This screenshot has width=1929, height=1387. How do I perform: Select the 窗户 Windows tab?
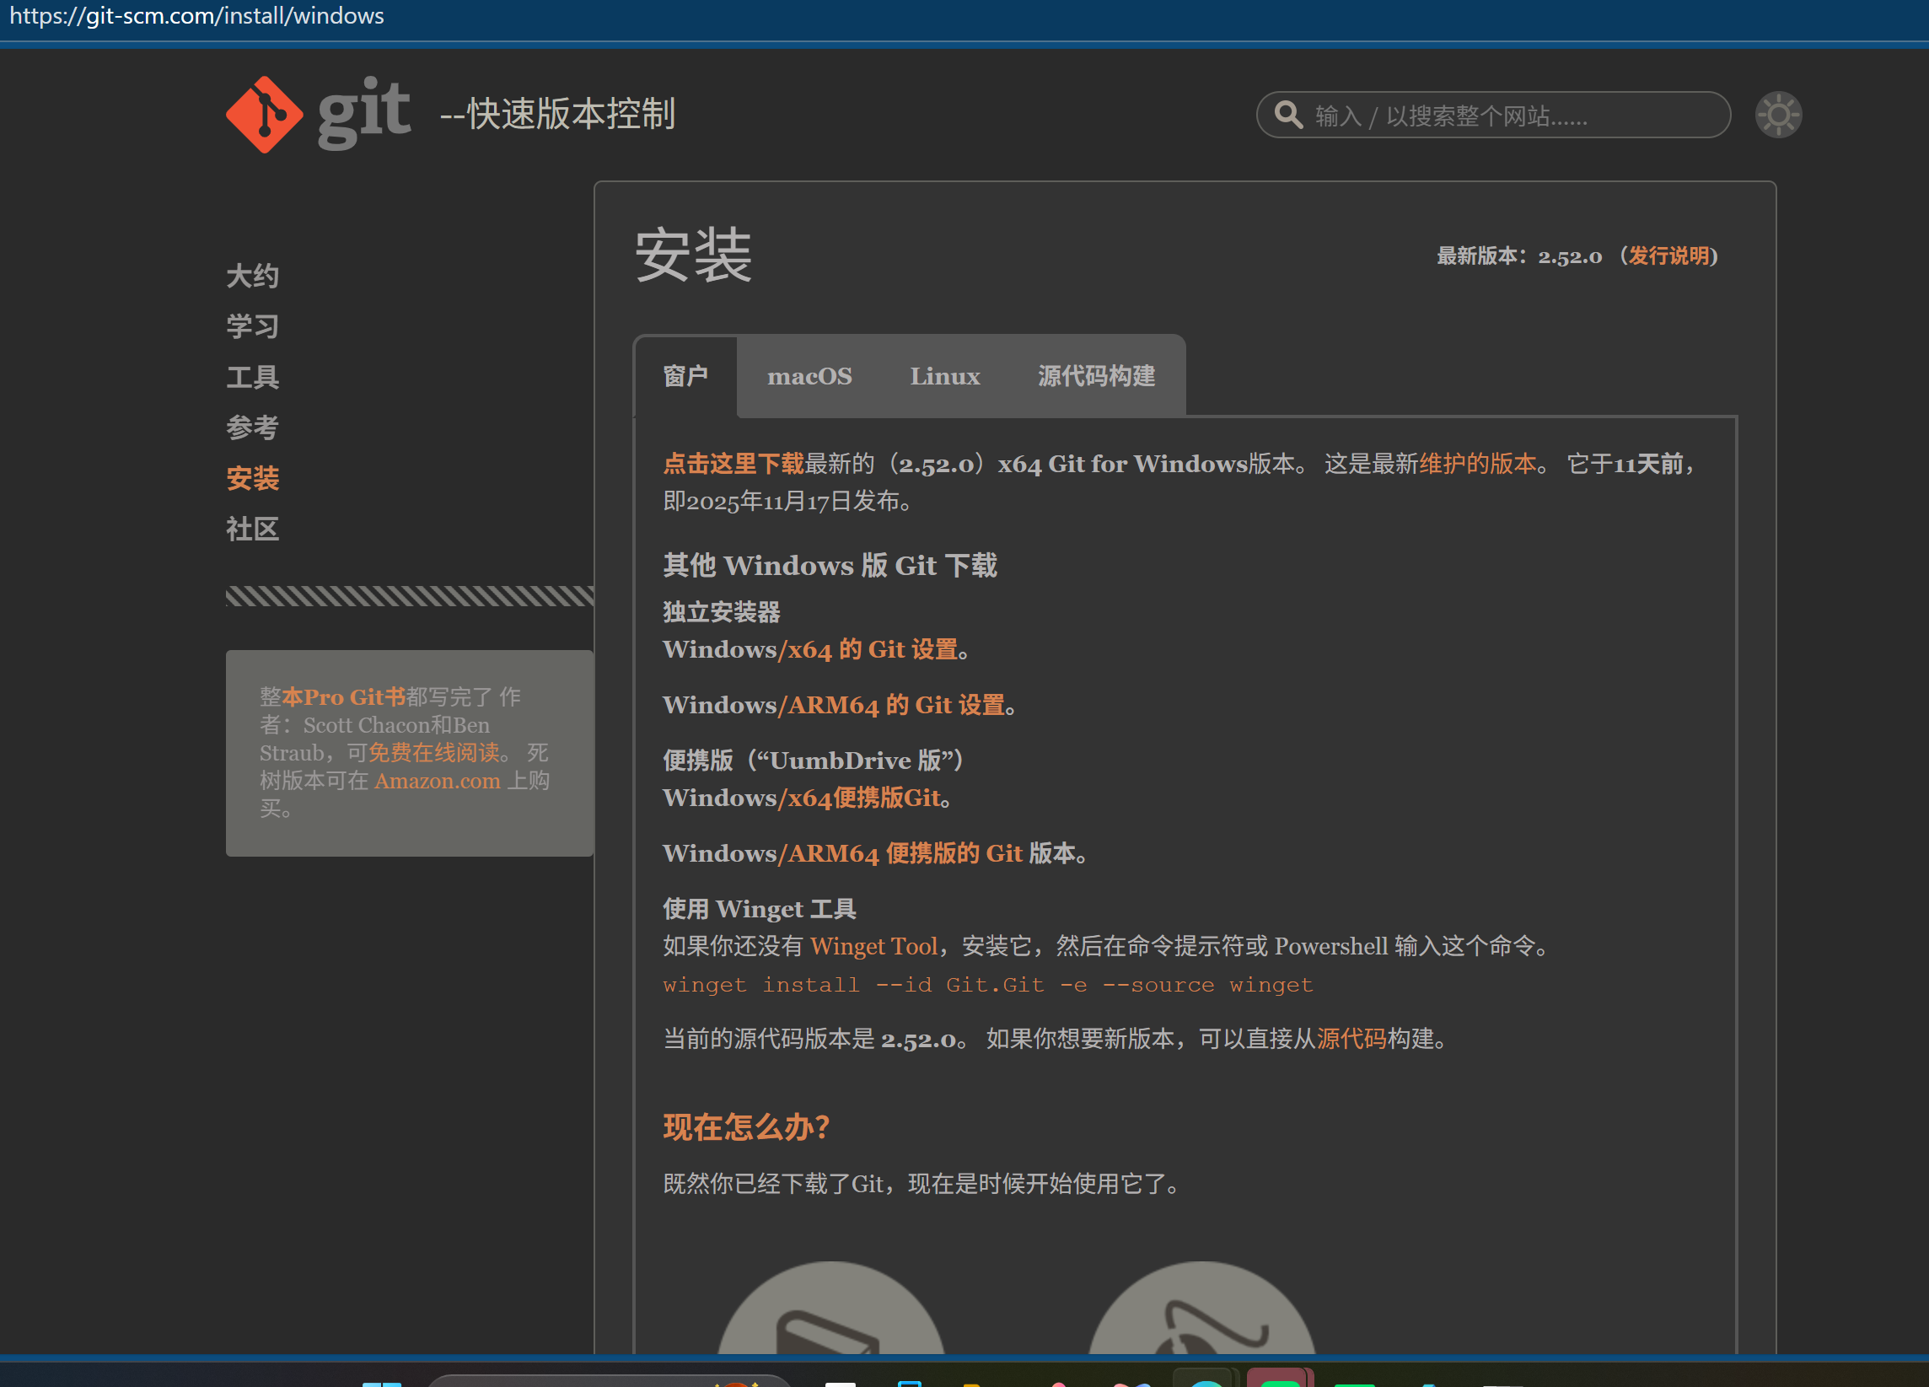[685, 376]
